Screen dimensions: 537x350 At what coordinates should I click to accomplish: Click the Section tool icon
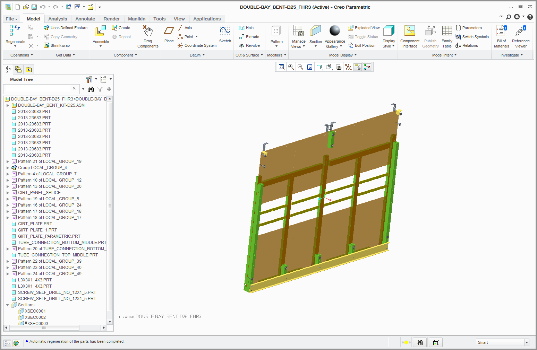point(316,31)
